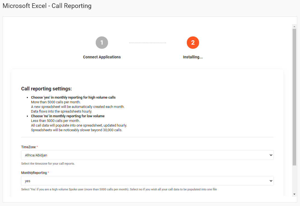The height and width of the screenshot is (206, 300).
Task: Click "Spreadsheets will be noticeably slower" line
Action: click(x=77, y=130)
